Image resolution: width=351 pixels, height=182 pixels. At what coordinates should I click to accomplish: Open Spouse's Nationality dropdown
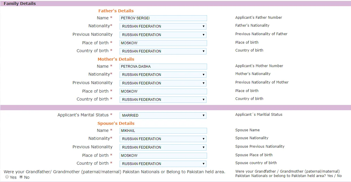(163, 139)
